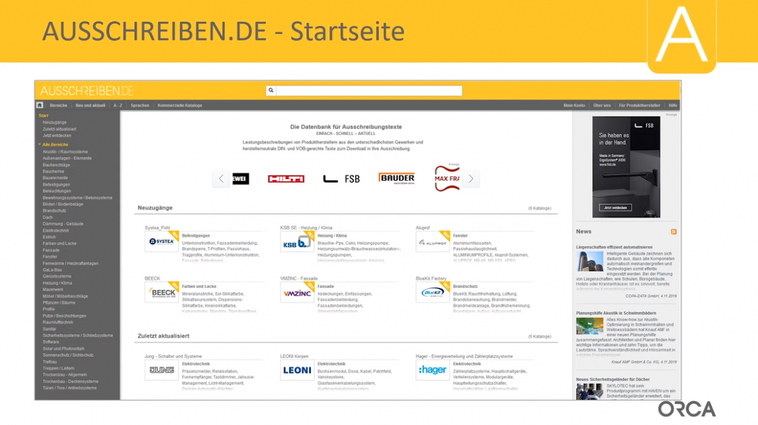758x425 pixels.
Task: Select Baubeschläge category in sidebar
Action: click(x=56, y=165)
